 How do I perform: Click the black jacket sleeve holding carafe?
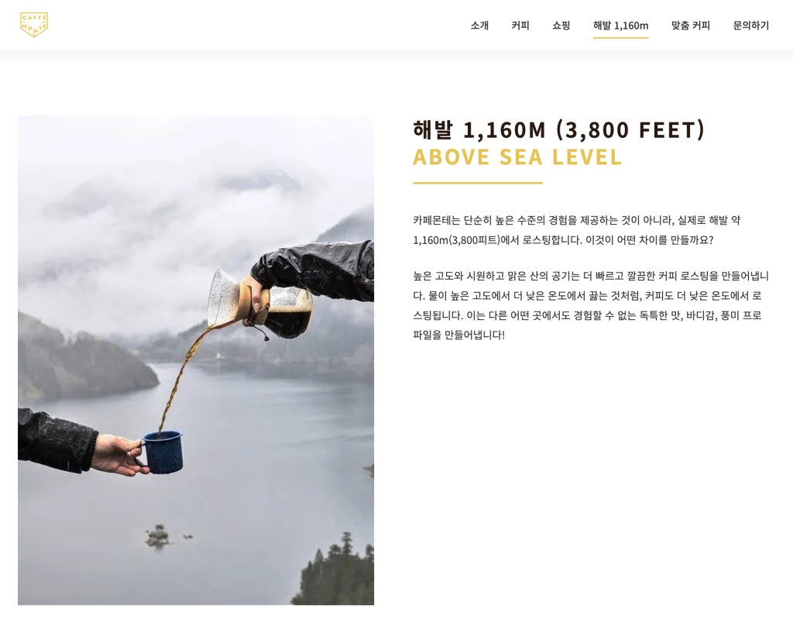pos(314,270)
